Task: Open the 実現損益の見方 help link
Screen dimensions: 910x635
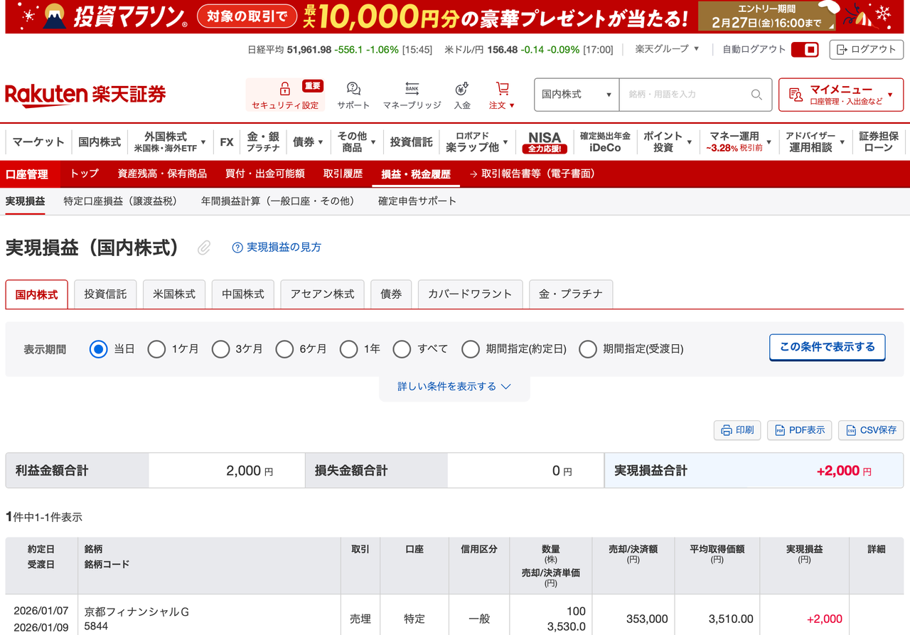Action: [x=280, y=247]
